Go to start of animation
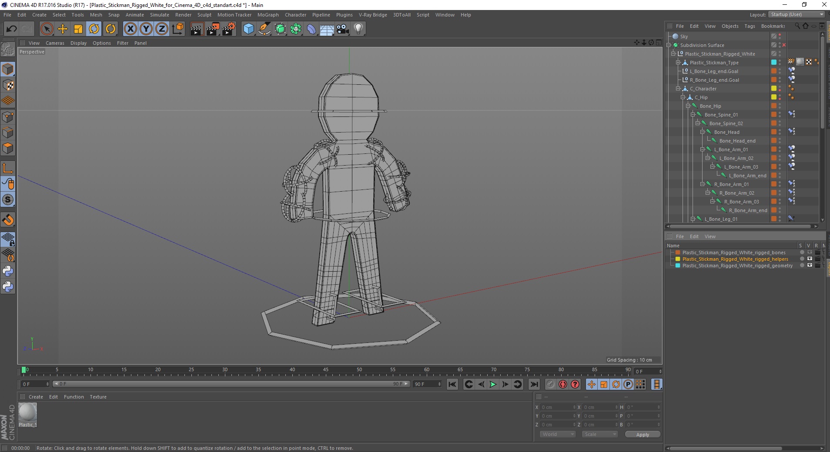 pyautogui.click(x=452, y=384)
